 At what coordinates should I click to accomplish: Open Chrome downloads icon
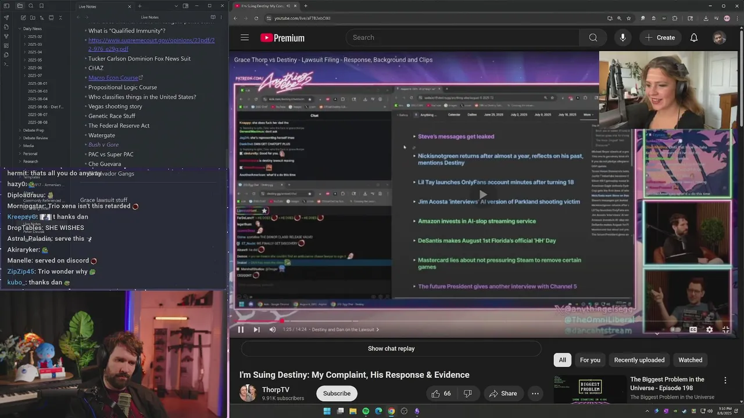(705, 18)
